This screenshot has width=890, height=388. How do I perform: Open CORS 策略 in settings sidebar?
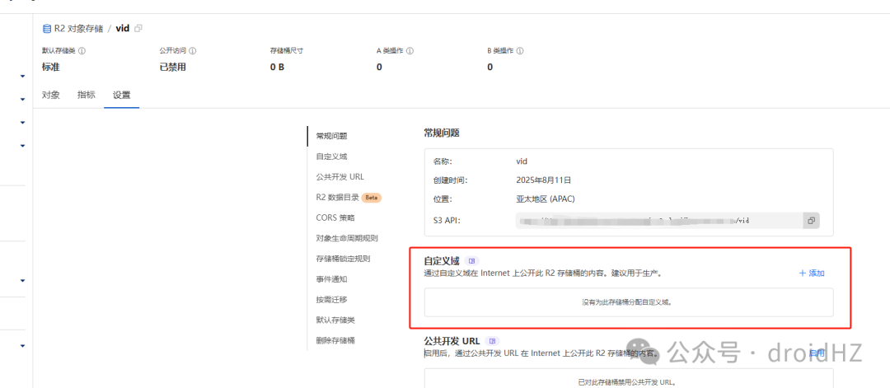point(335,217)
